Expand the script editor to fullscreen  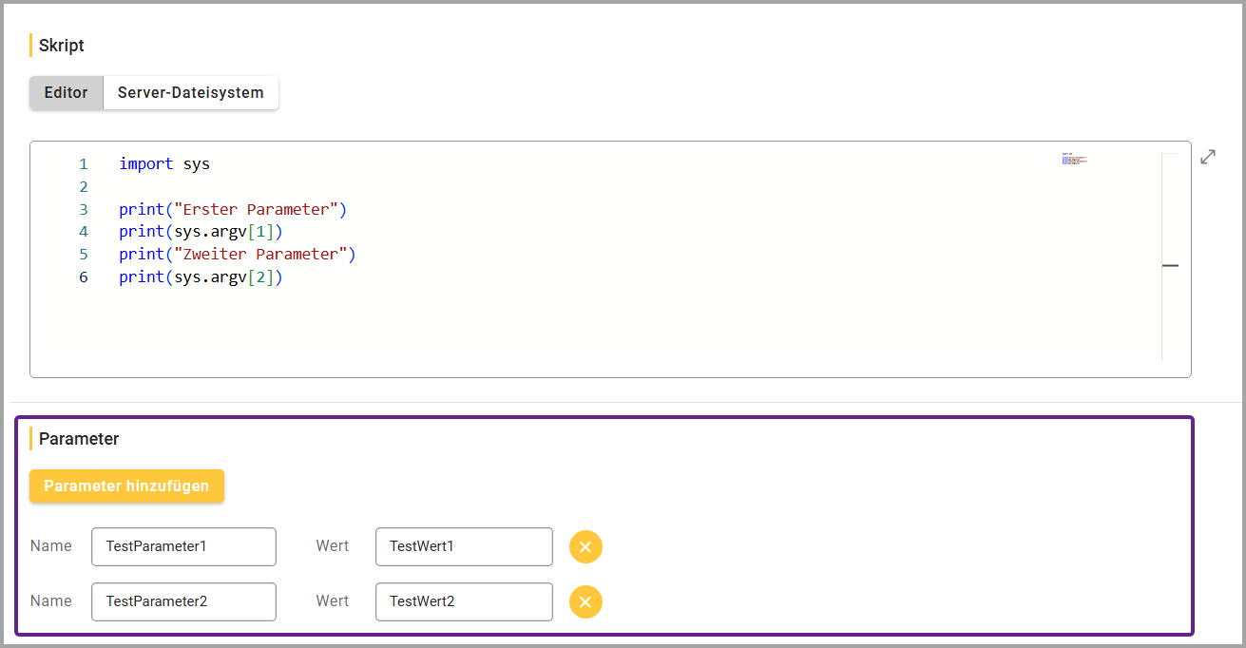point(1208,157)
